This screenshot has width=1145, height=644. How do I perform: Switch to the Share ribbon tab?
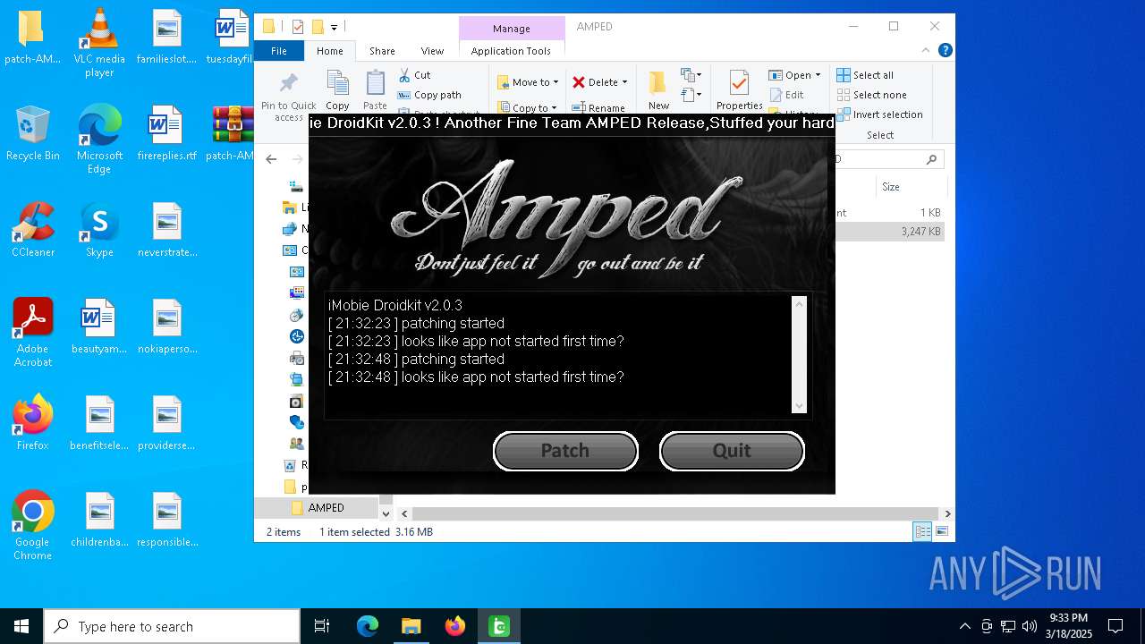[382, 51]
